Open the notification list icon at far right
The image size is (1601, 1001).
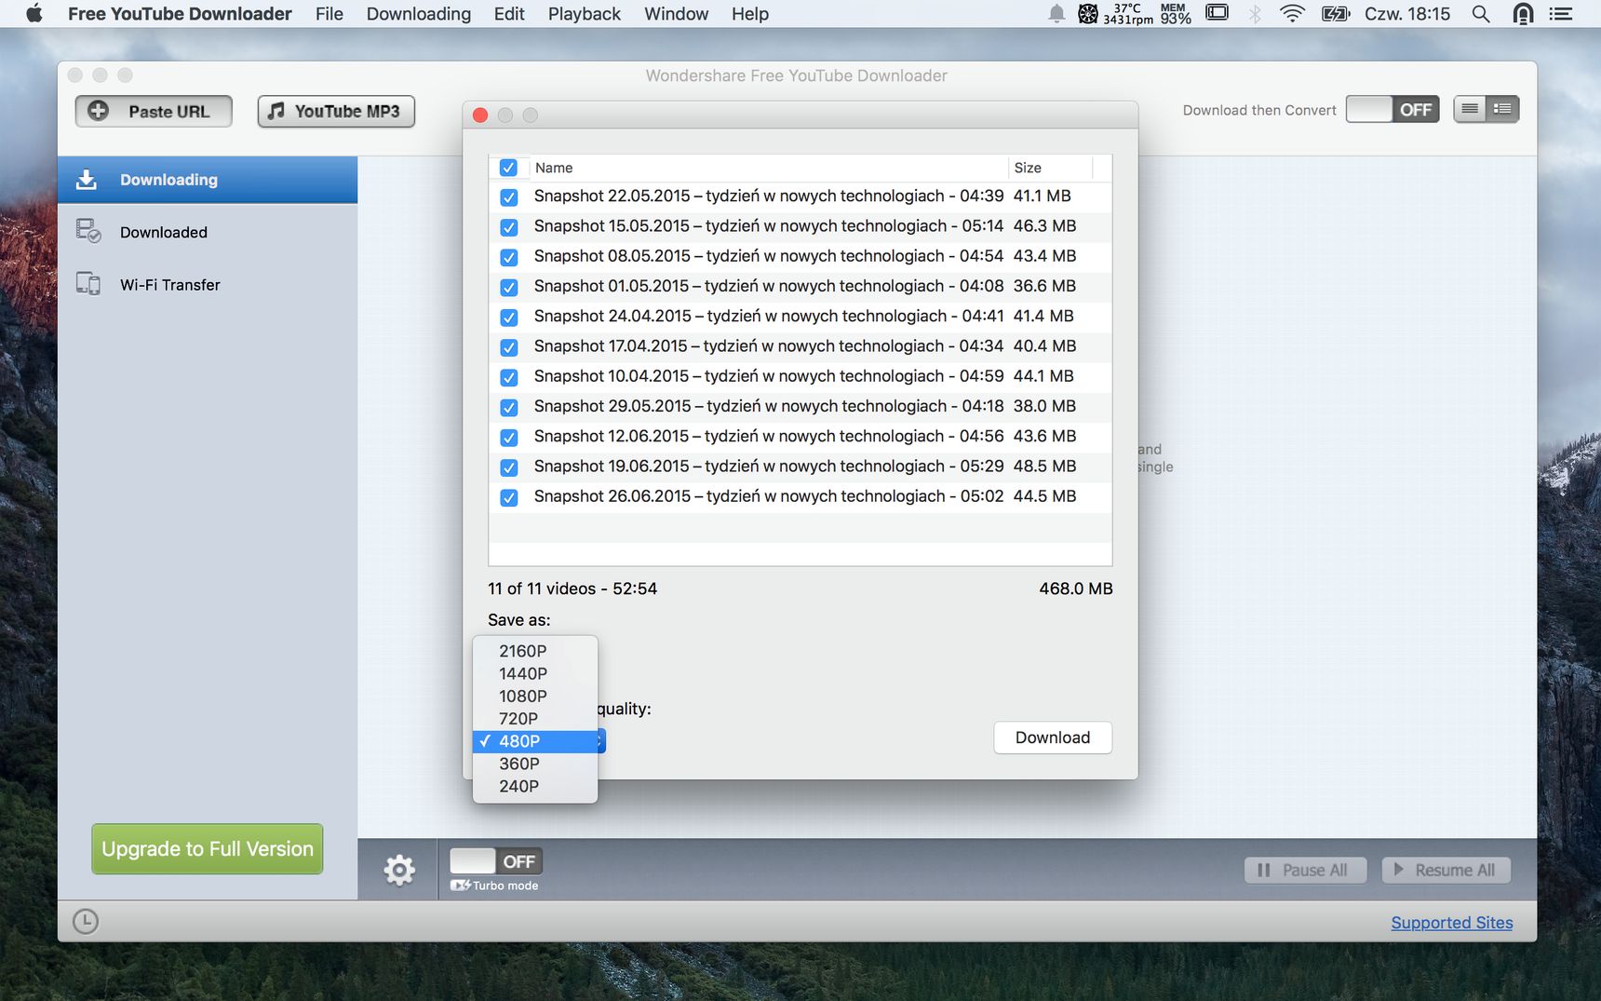coord(1561,14)
